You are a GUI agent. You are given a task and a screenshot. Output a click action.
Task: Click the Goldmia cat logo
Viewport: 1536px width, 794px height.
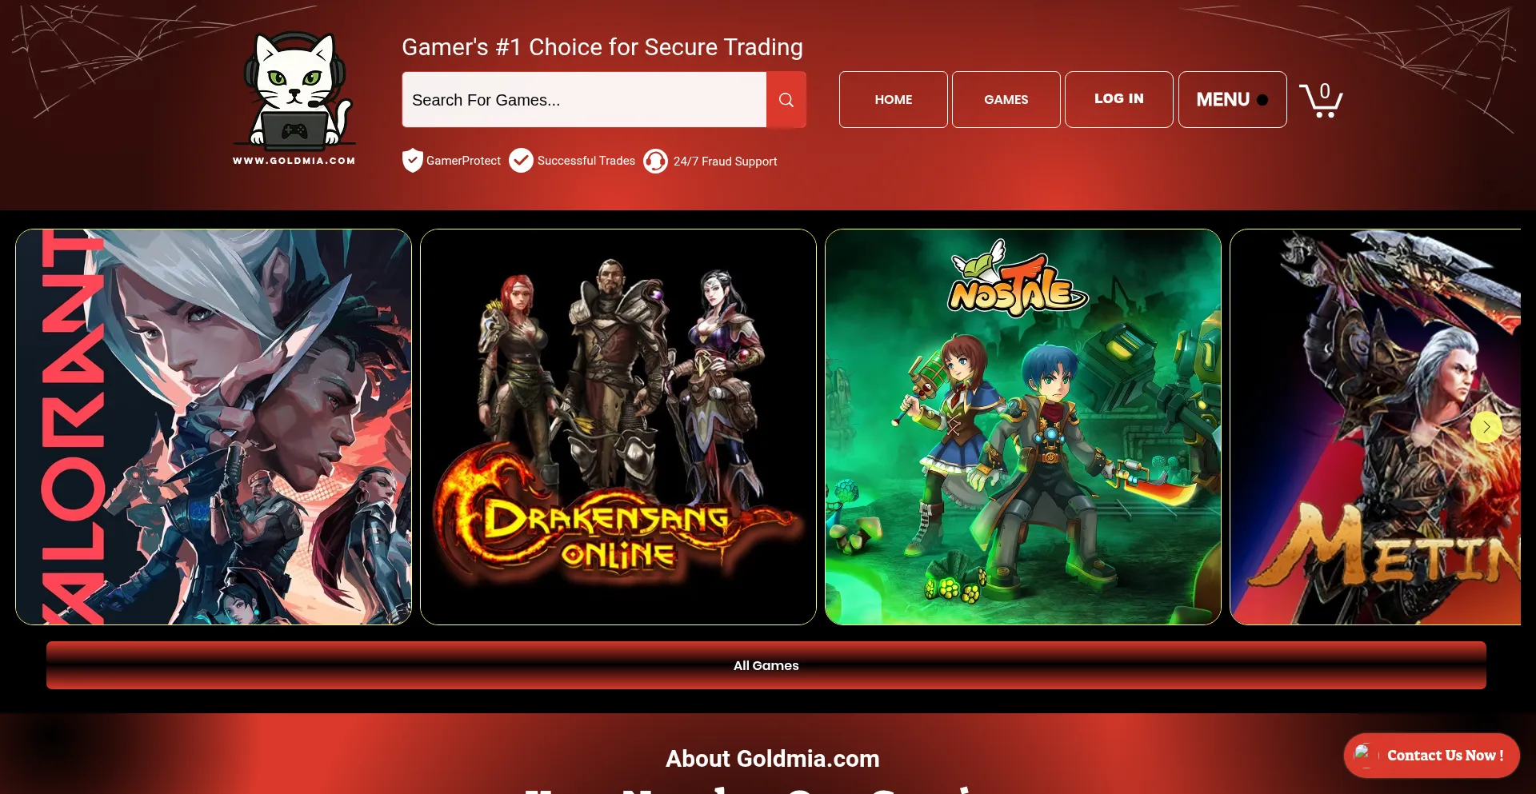coord(294,99)
